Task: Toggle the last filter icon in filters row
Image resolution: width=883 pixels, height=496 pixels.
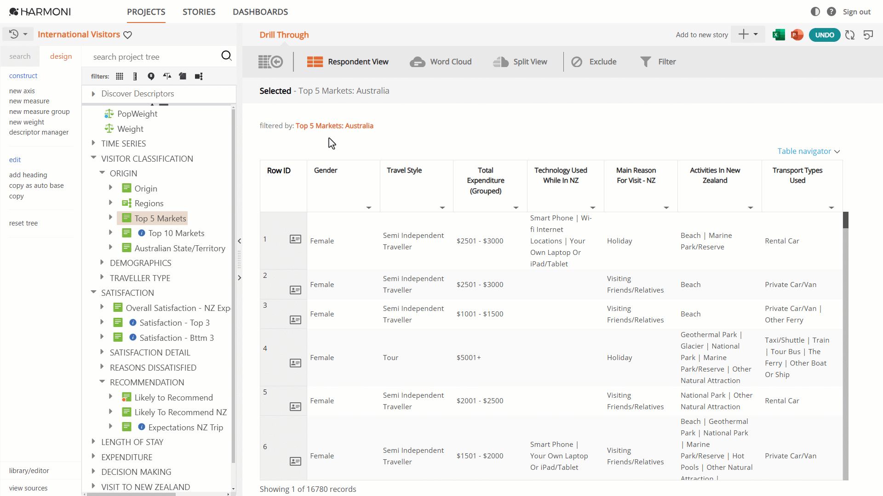Action: coord(199,76)
